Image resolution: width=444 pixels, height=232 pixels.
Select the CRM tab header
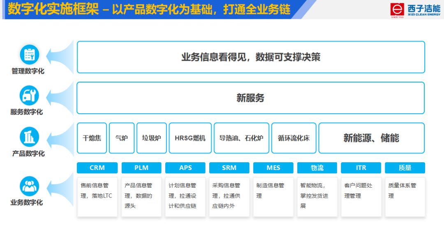tap(97, 168)
